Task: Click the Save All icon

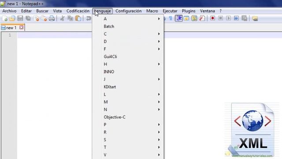Action: pyautogui.click(x=28, y=19)
